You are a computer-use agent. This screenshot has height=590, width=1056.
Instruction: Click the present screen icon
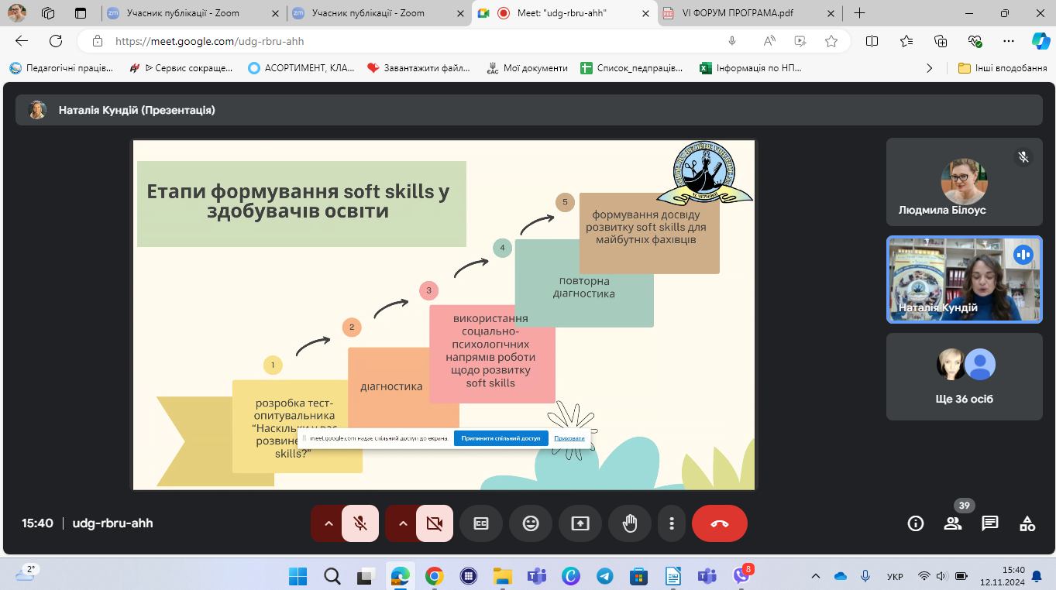(580, 523)
